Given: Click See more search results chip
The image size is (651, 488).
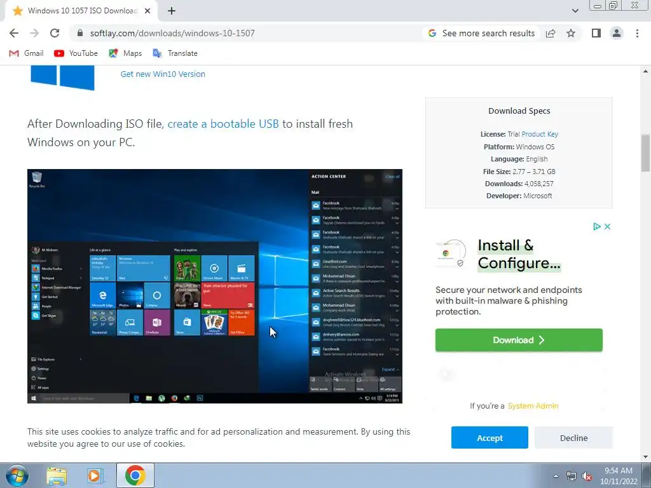Looking at the screenshot, I should (481, 33).
